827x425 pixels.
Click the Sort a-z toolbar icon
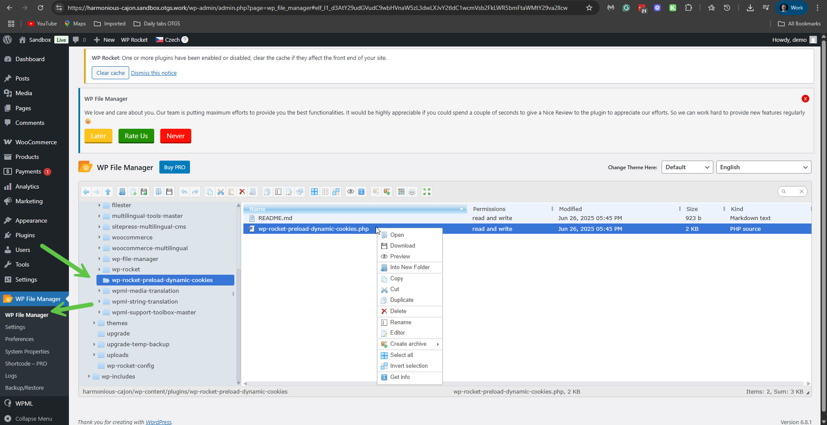point(412,192)
